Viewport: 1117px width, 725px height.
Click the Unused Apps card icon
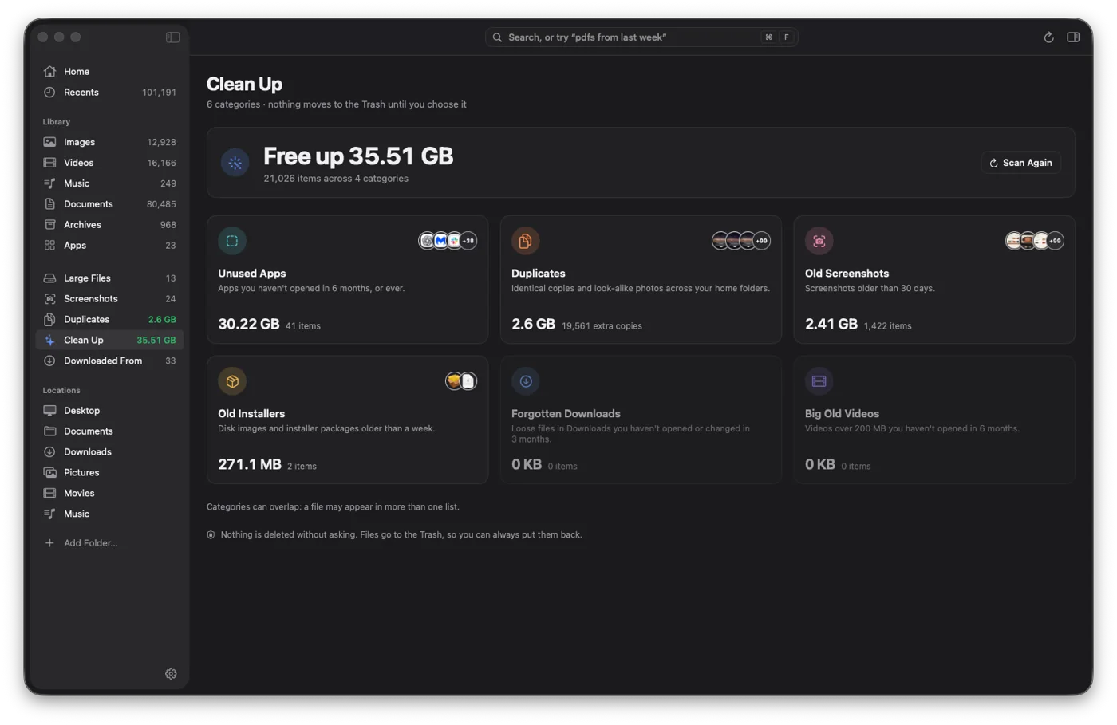tap(232, 241)
